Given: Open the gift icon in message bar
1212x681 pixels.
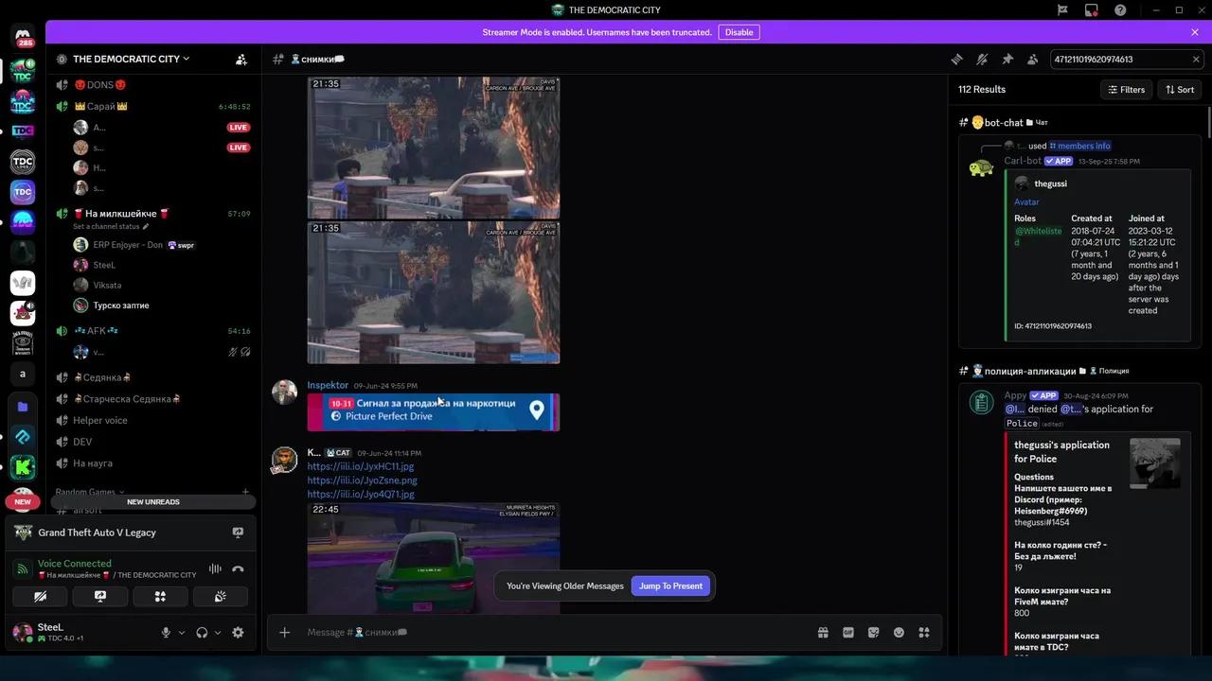Looking at the screenshot, I should (x=823, y=632).
